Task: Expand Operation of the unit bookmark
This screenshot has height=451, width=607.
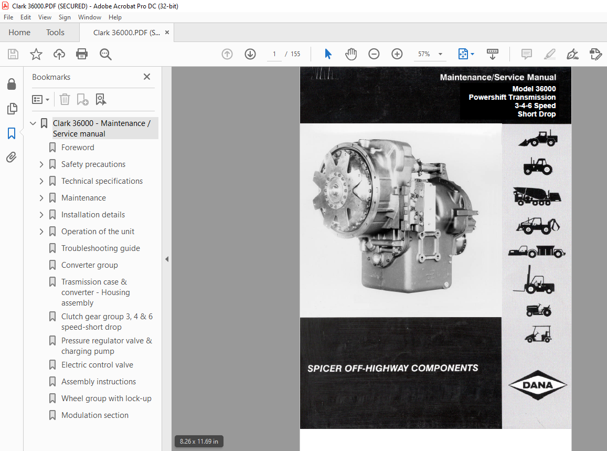Action: tap(41, 232)
